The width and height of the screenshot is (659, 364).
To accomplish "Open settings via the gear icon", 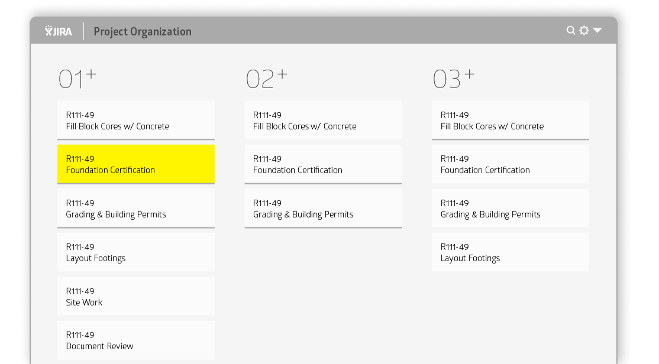I will (x=584, y=30).
